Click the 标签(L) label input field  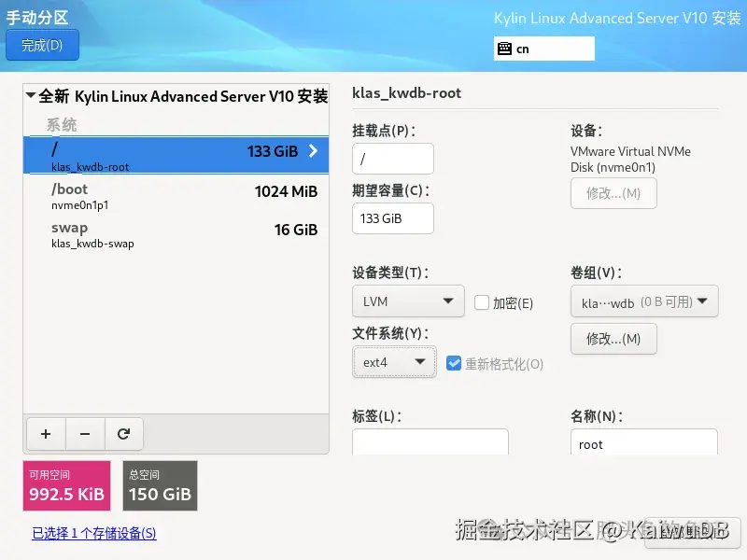430,441
